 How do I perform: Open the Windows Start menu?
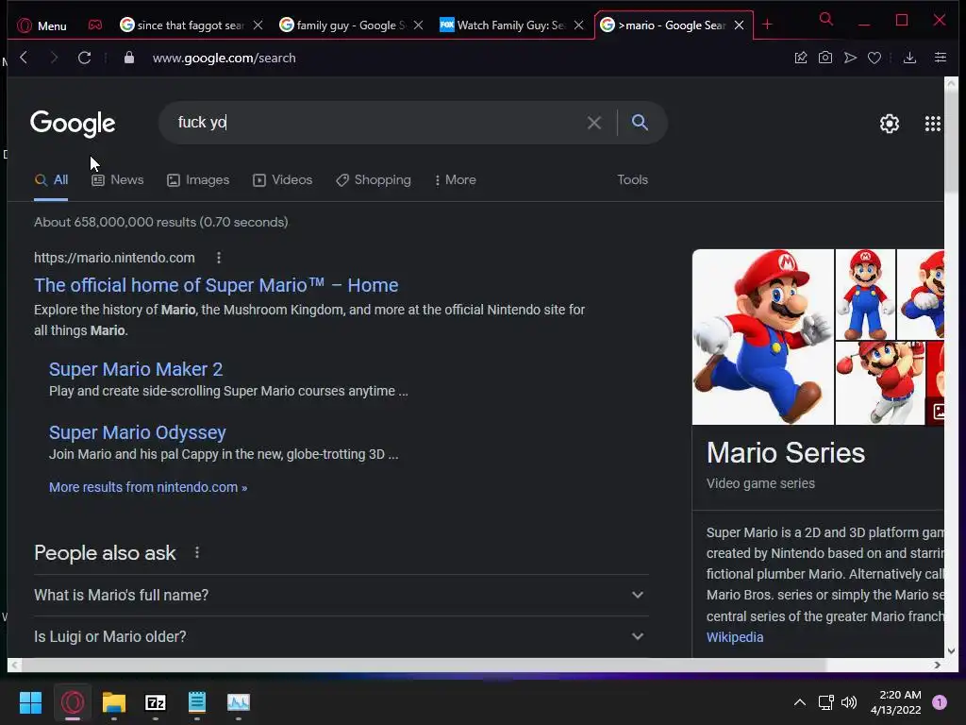(30, 702)
